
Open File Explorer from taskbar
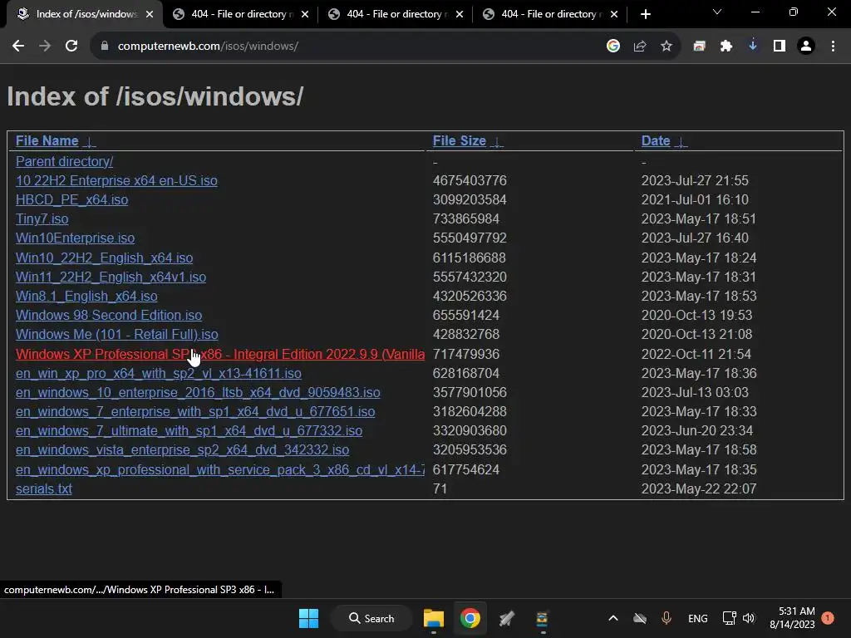click(434, 618)
